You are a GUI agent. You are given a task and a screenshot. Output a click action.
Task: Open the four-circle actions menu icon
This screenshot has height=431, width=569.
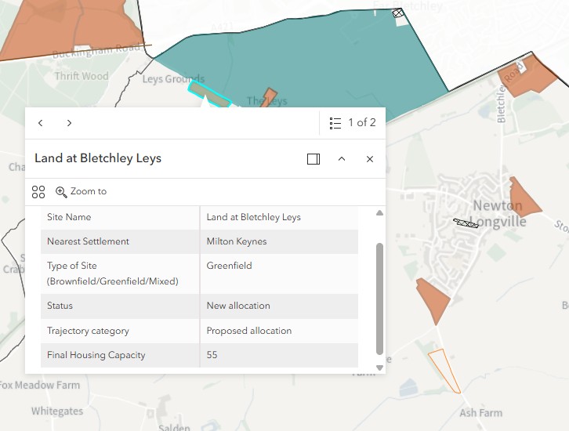pos(38,192)
